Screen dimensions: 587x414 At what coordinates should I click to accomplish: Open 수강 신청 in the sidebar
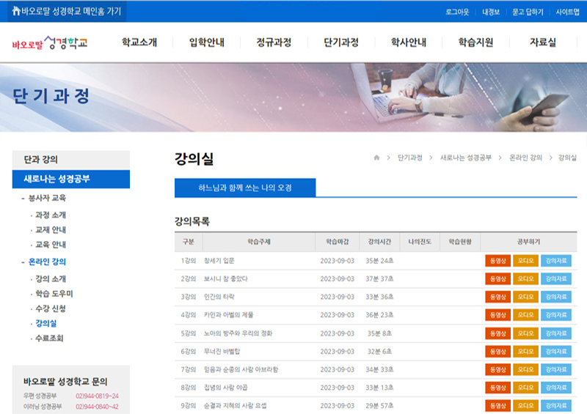coord(51,308)
